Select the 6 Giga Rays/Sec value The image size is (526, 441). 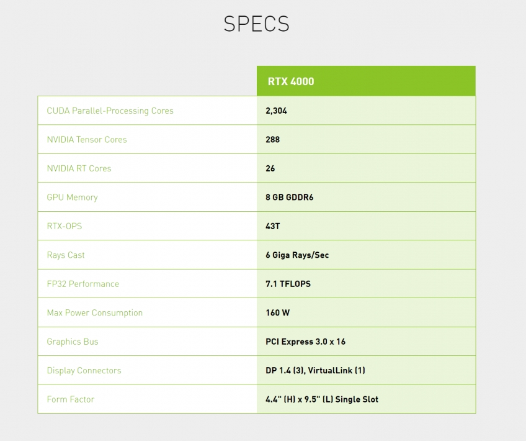click(x=297, y=255)
